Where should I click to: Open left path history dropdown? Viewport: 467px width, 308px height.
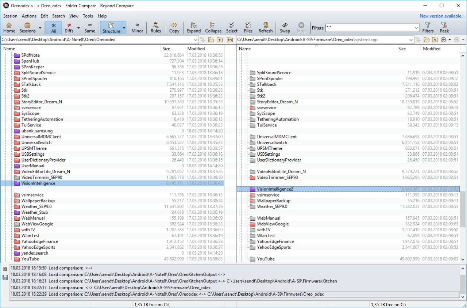pyautogui.click(x=196, y=39)
